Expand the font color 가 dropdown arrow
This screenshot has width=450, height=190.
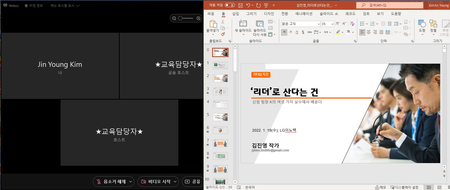pos(353,32)
